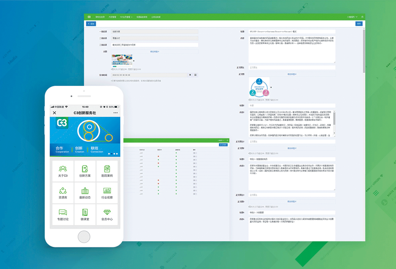Open 专题讨论 discussion icon

[x=63, y=215]
